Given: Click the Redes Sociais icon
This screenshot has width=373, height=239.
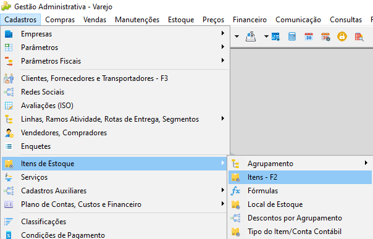Looking at the screenshot, I should (9, 92).
